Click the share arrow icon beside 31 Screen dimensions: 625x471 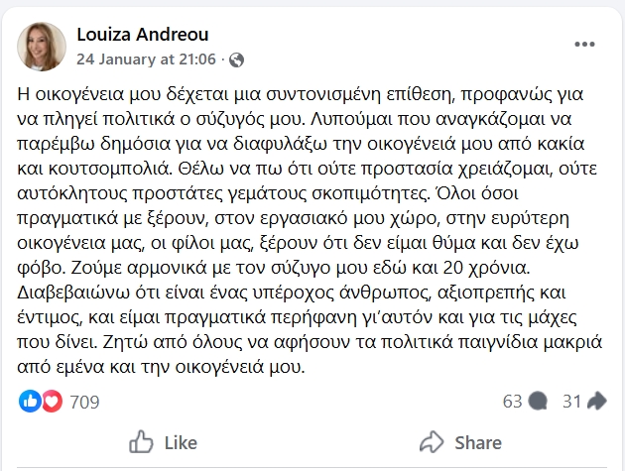coord(597,401)
